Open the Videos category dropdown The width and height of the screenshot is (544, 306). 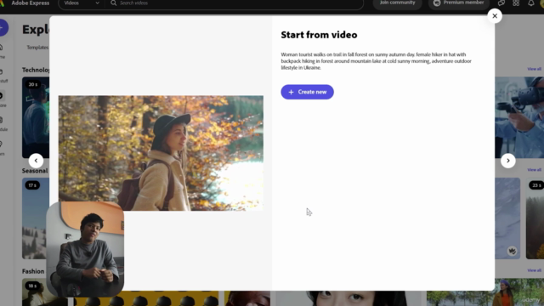pyautogui.click(x=82, y=3)
